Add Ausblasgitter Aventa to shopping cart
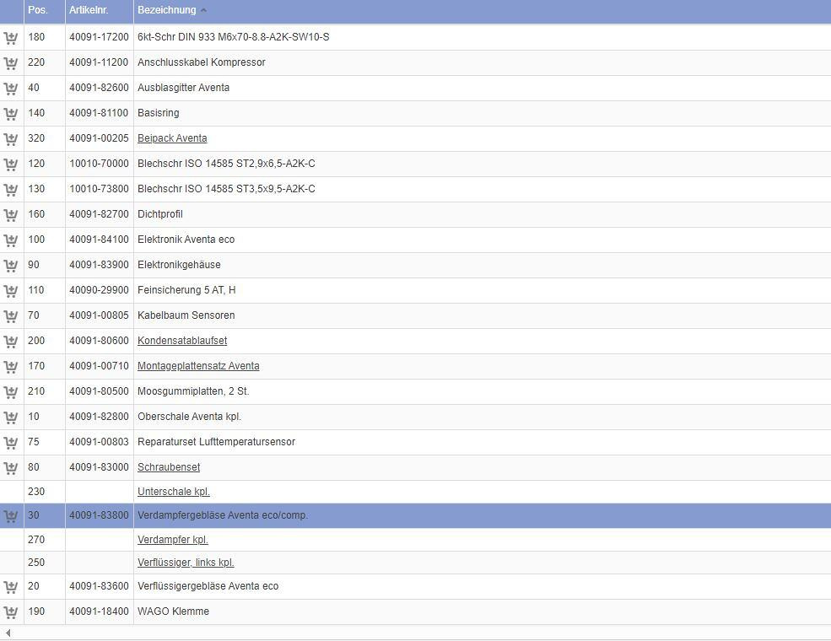The height and width of the screenshot is (641, 831). (11, 89)
